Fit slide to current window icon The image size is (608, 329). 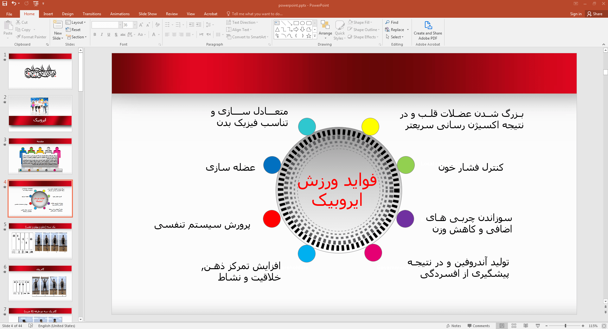pos(604,326)
